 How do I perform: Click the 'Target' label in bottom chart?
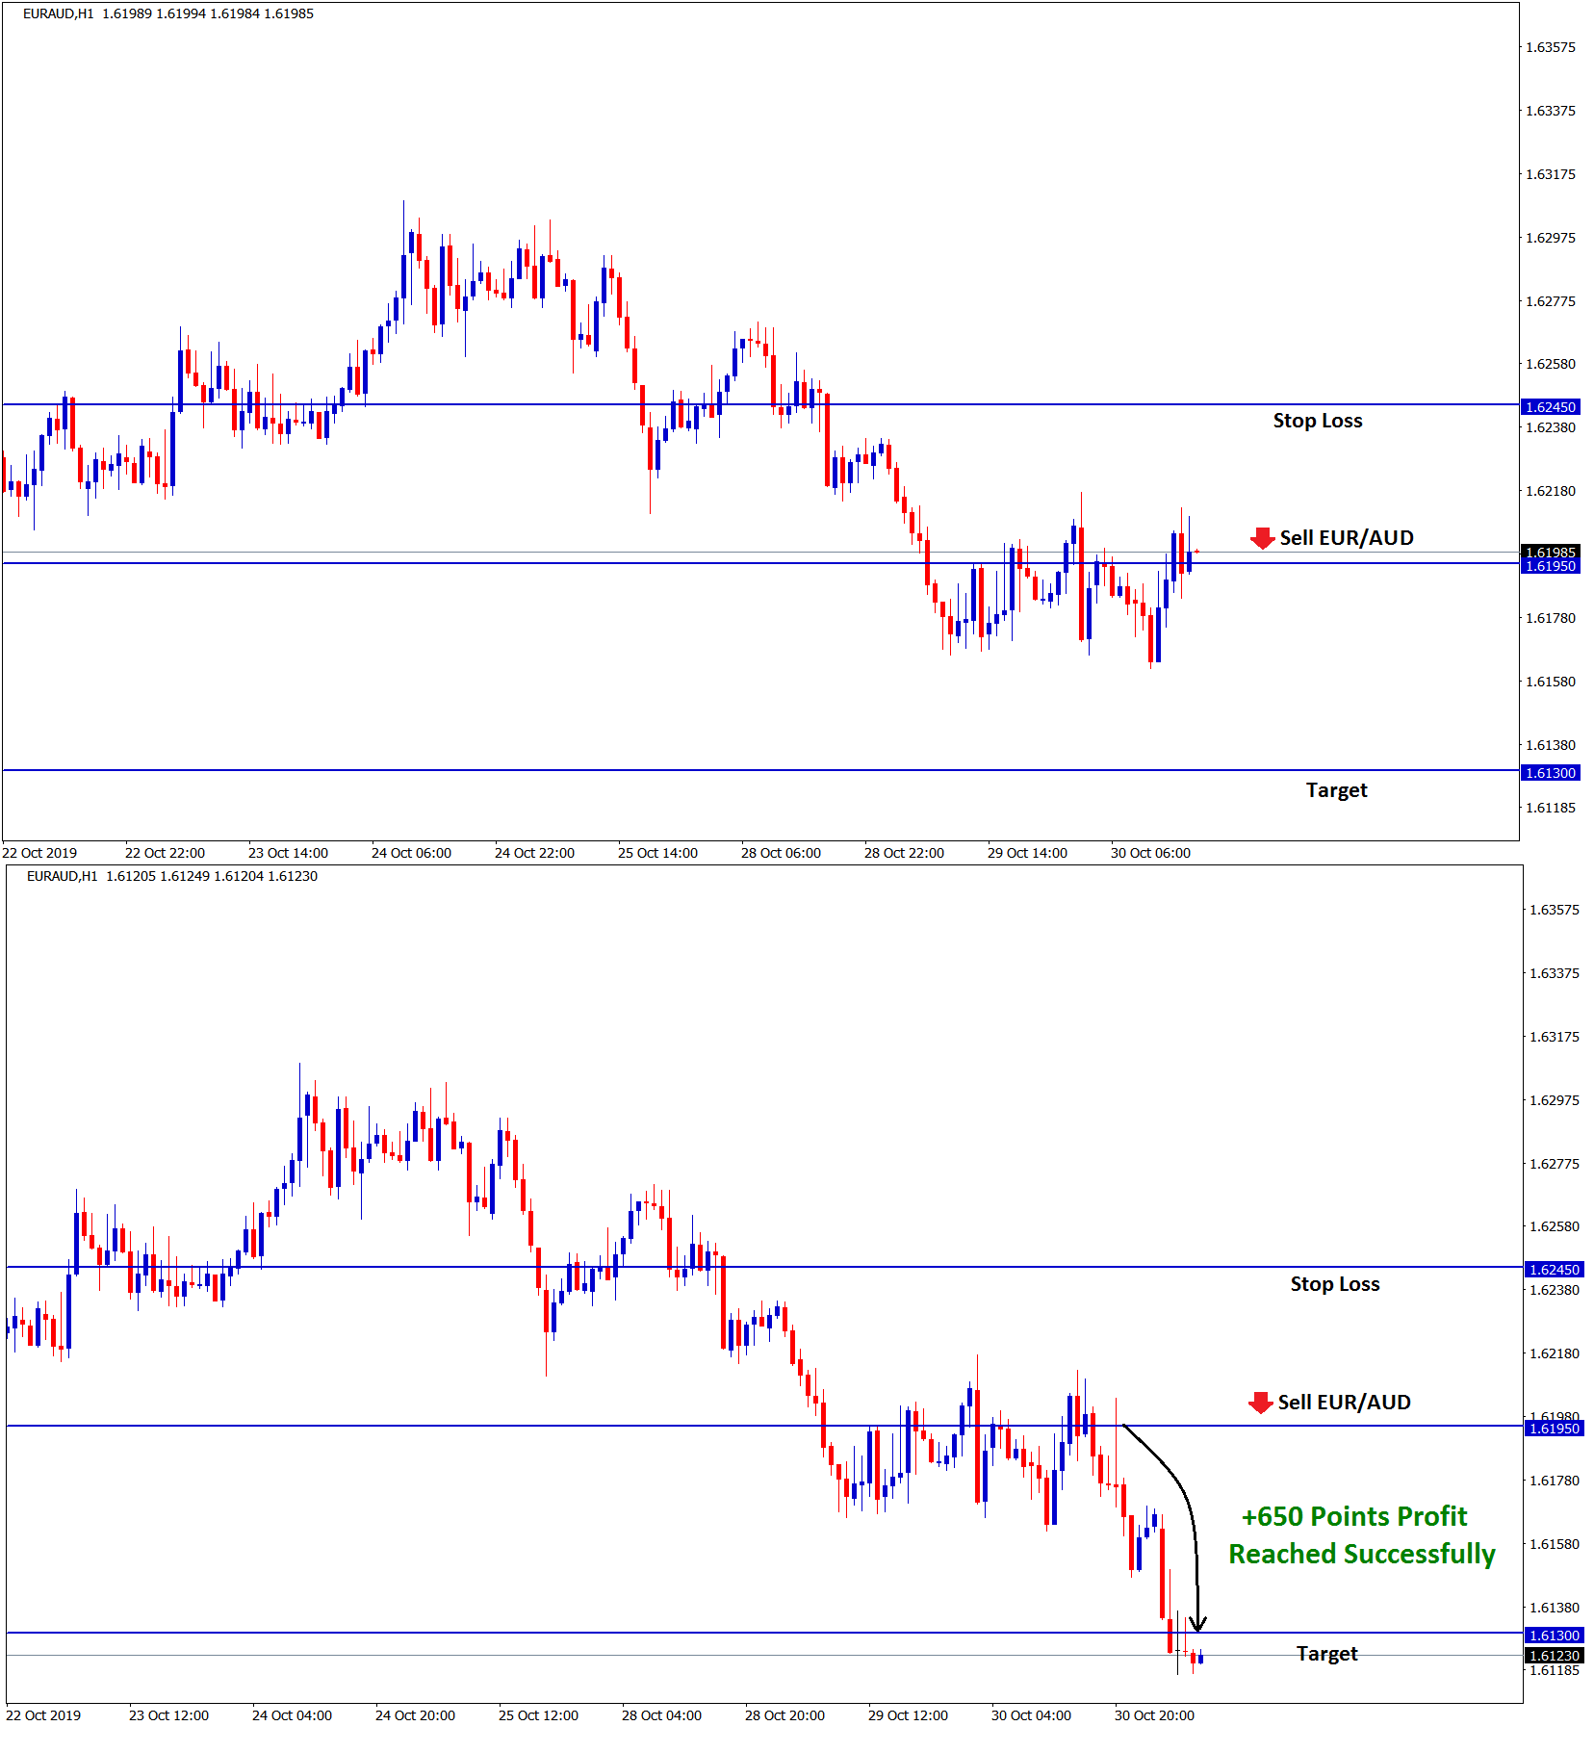coord(1327,1654)
